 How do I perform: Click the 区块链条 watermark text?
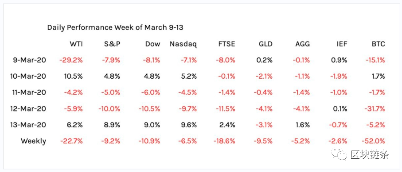[370, 154]
